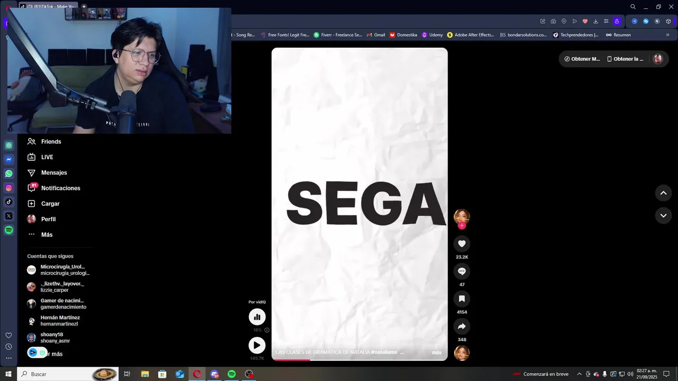This screenshot has width=678, height=381.
Task: Open the Microcirugía_Urol... followed account
Action: 59,270
